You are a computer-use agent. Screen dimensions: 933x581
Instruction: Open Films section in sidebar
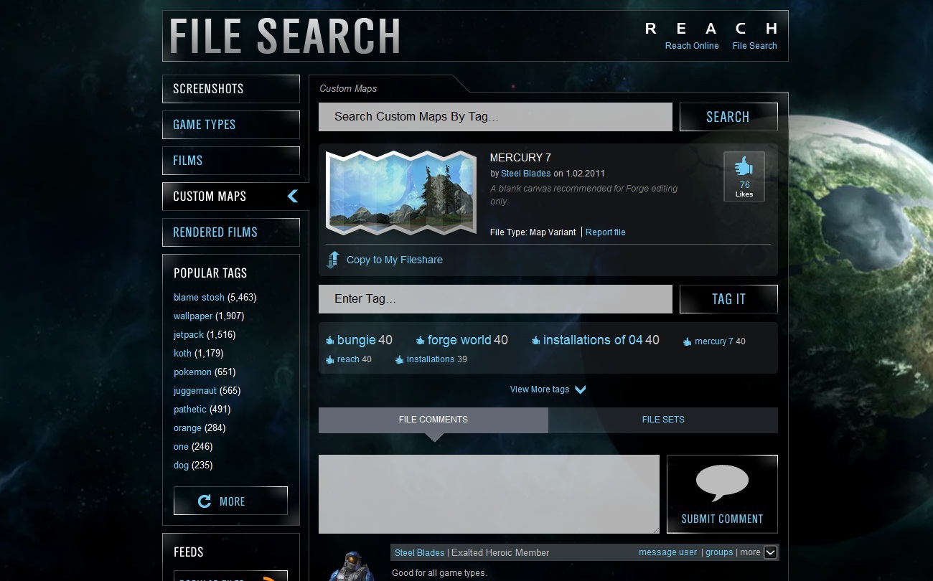pos(231,161)
